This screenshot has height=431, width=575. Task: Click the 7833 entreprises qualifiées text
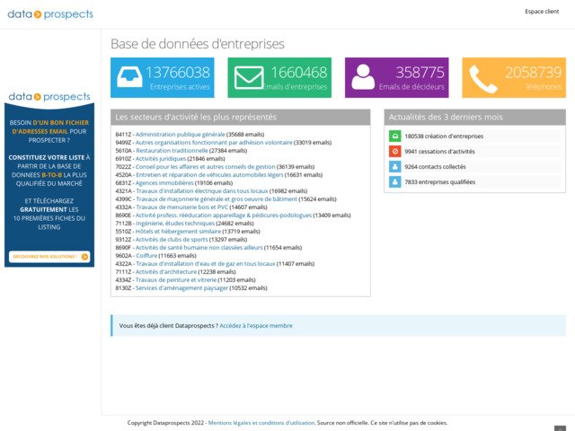(x=439, y=182)
